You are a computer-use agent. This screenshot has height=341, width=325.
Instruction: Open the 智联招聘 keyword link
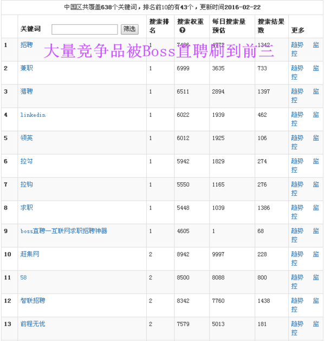[x=33, y=300]
